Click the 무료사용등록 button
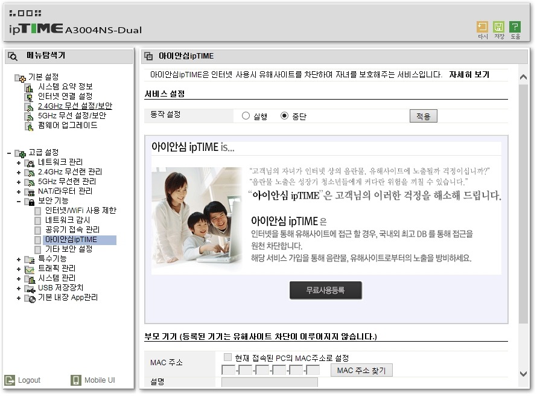Screen dimensions: 537x396 pos(325,290)
